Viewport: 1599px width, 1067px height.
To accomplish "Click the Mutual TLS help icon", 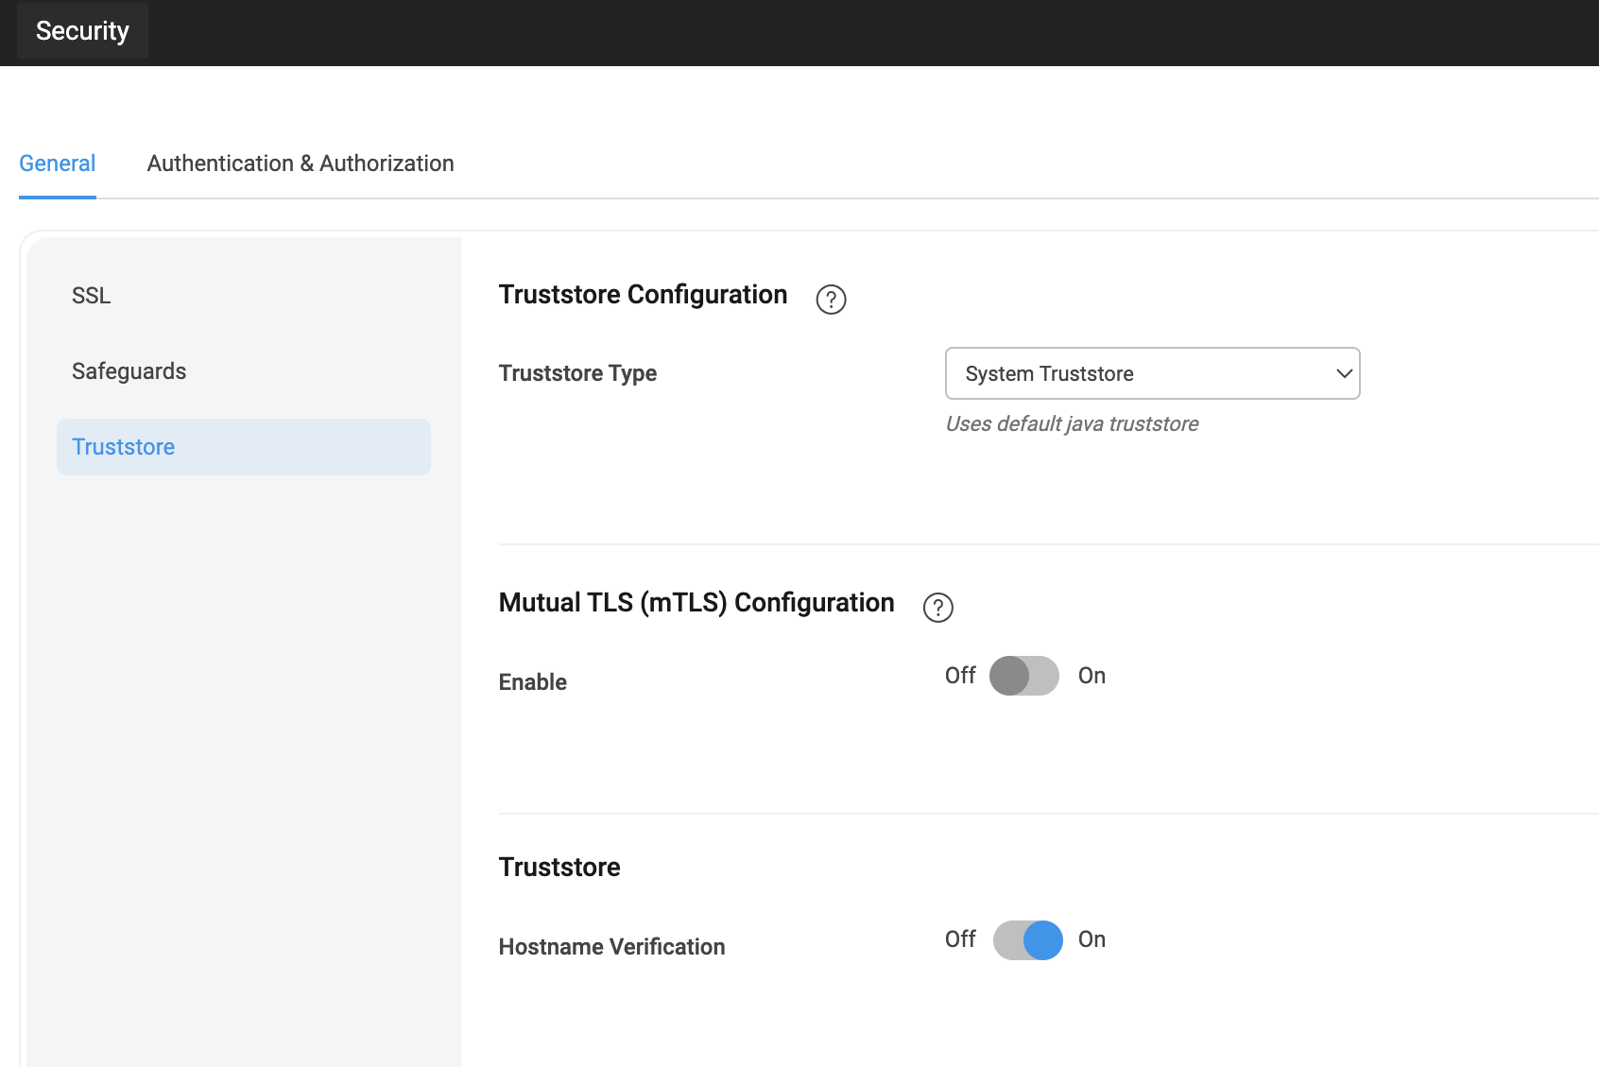I will [x=937, y=608].
